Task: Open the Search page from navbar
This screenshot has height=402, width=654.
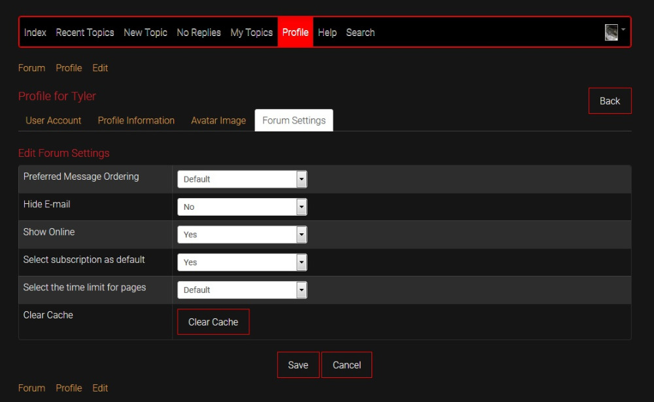Action: 360,33
